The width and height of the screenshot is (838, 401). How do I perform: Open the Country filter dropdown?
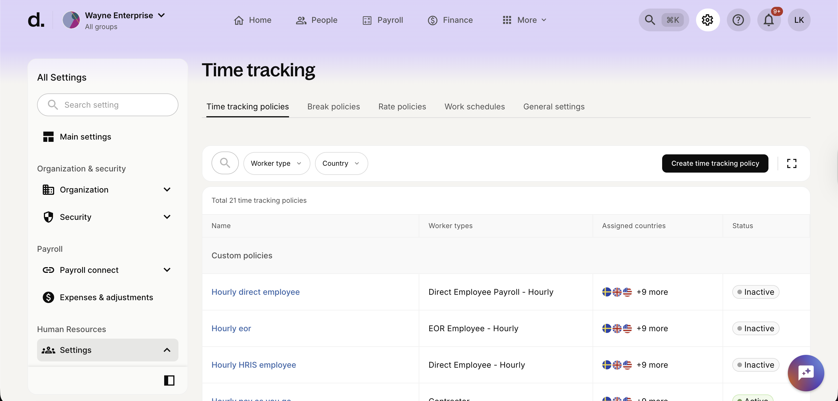point(341,163)
